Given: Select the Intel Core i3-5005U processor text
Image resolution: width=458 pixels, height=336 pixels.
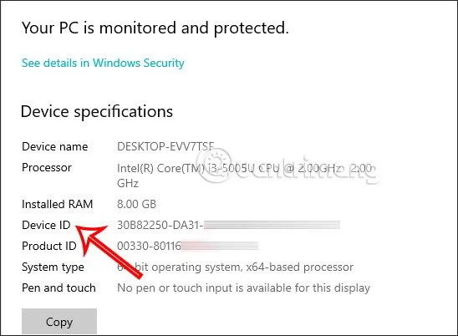Looking at the screenshot, I should tap(245, 176).
